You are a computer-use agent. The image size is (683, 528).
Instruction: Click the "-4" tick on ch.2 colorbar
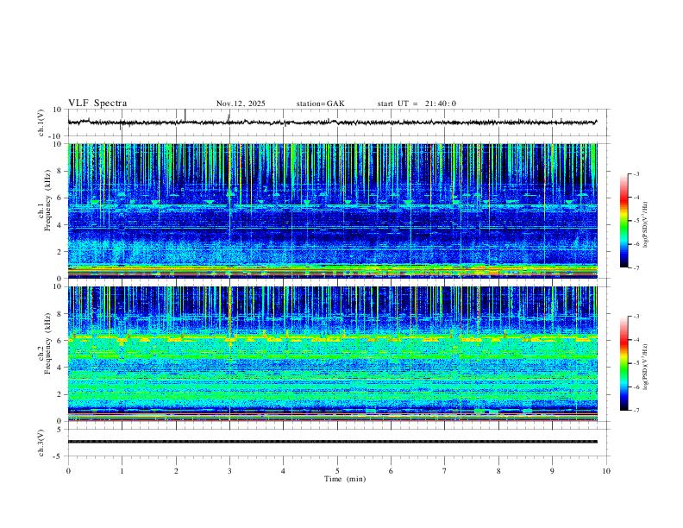click(x=636, y=340)
